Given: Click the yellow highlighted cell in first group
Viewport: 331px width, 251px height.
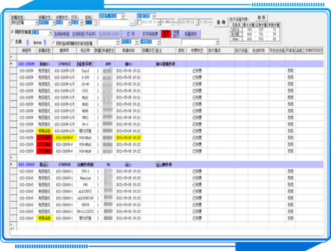Looking at the screenshot, I should pyautogui.click(x=45, y=132).
